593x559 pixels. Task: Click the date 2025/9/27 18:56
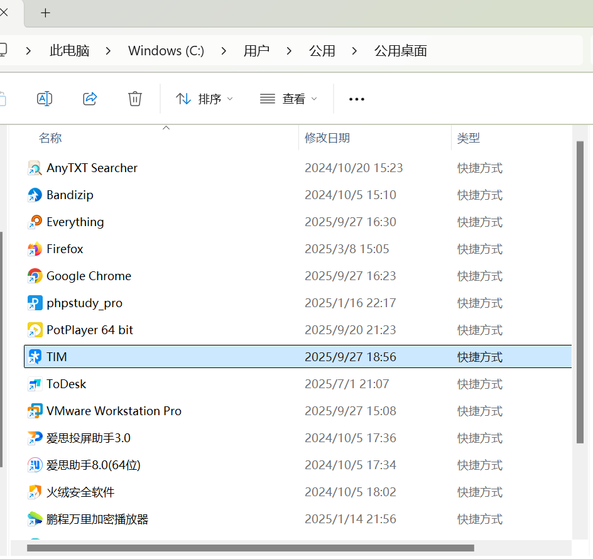pyautogui.click(x=350, y=357)
